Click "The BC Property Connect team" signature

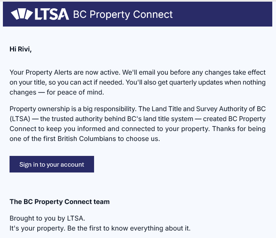[60, 202]
